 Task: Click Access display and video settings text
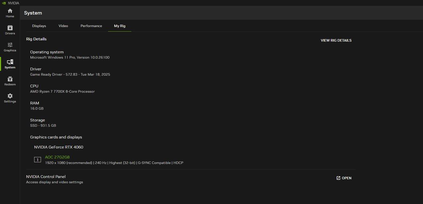coord(55,182)
